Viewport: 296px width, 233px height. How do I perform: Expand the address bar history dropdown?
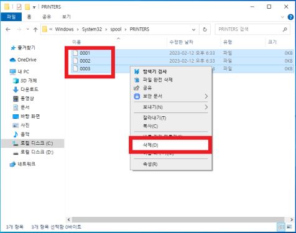click(193, 30)
